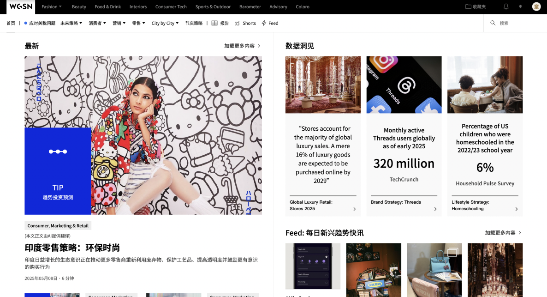The image size is (547, 297).
Task: Go to the Consumer Tech section
Action: [x=171, y=7]
